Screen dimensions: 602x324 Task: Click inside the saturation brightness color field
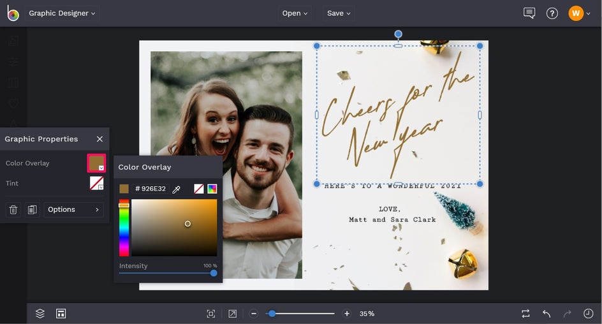coord(174,228)
